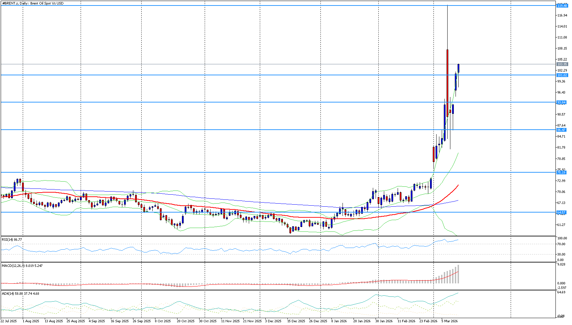Click the 5 Mar 2026 date label

tap(449, 321)
